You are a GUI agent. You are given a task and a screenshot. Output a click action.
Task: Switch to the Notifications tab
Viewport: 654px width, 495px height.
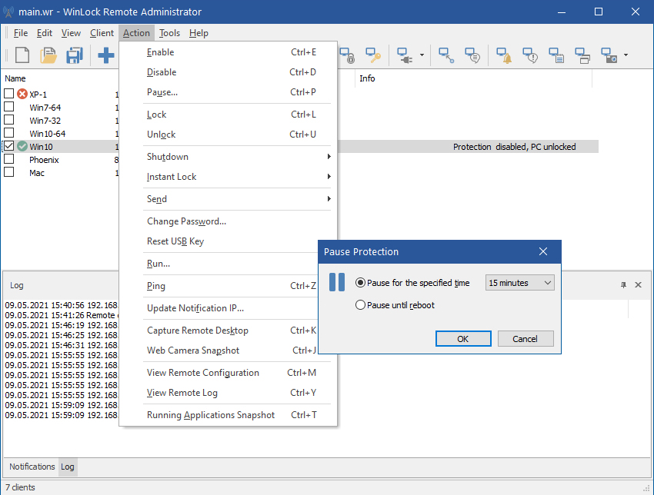pos(32,467)
